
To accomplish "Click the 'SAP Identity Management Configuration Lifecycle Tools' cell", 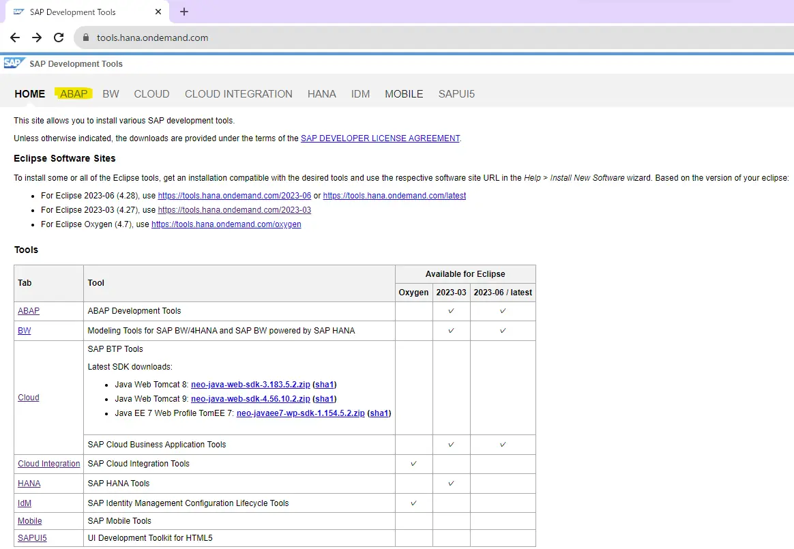I will click(239, 503).
